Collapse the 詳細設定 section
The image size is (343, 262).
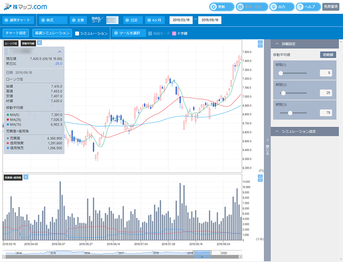(304, 44)
